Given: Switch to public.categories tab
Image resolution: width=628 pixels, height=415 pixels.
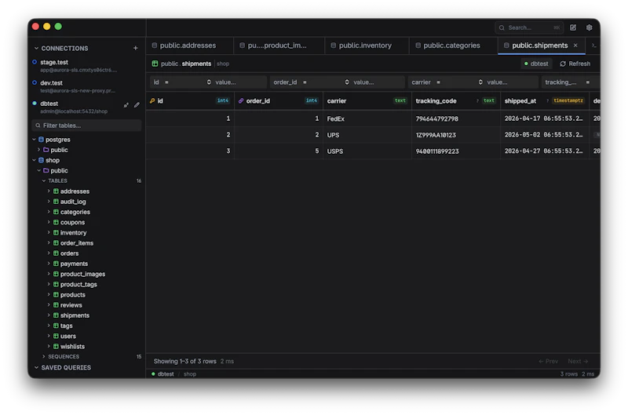Looking at the screenshot, I should click(x=453, y=46).
